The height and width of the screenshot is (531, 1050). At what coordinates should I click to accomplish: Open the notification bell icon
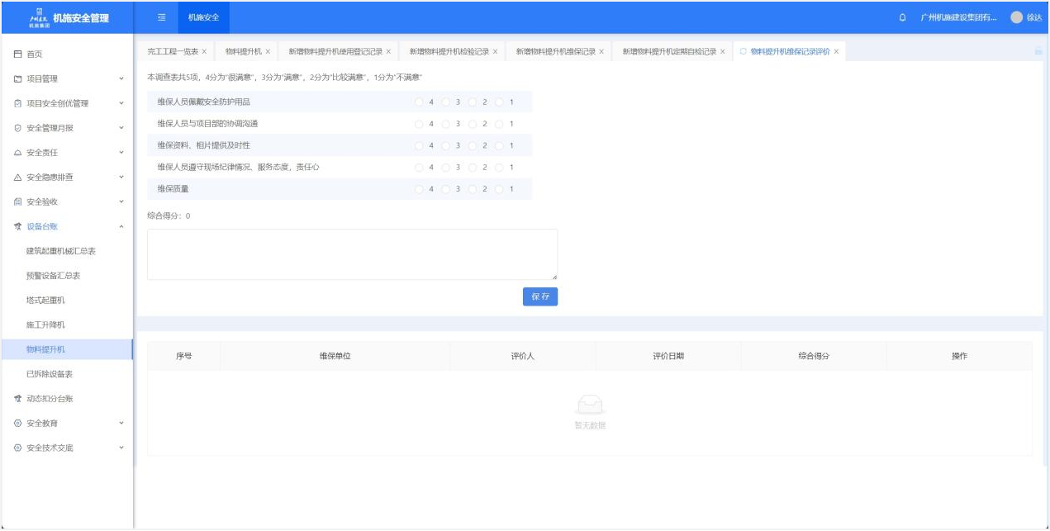pos(902,17)
